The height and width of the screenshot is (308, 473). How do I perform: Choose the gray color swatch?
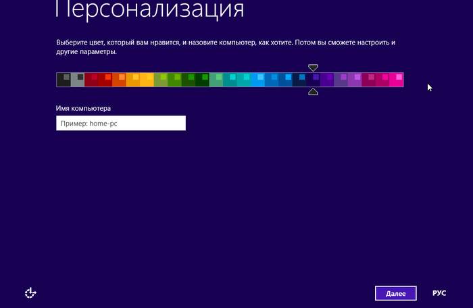[77, 80]
